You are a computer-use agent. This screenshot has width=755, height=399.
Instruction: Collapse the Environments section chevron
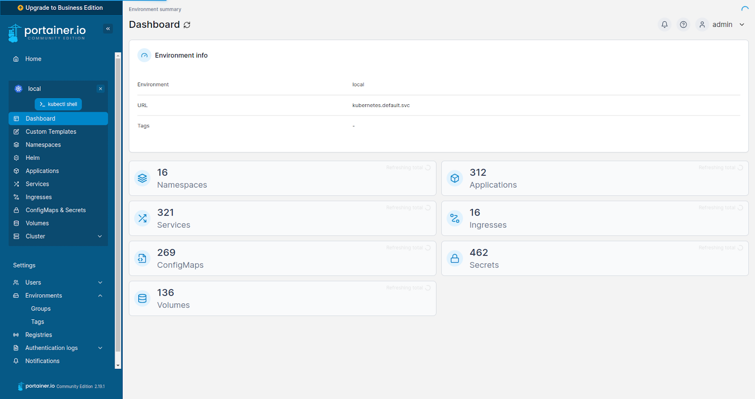click(x=100, y=296)
